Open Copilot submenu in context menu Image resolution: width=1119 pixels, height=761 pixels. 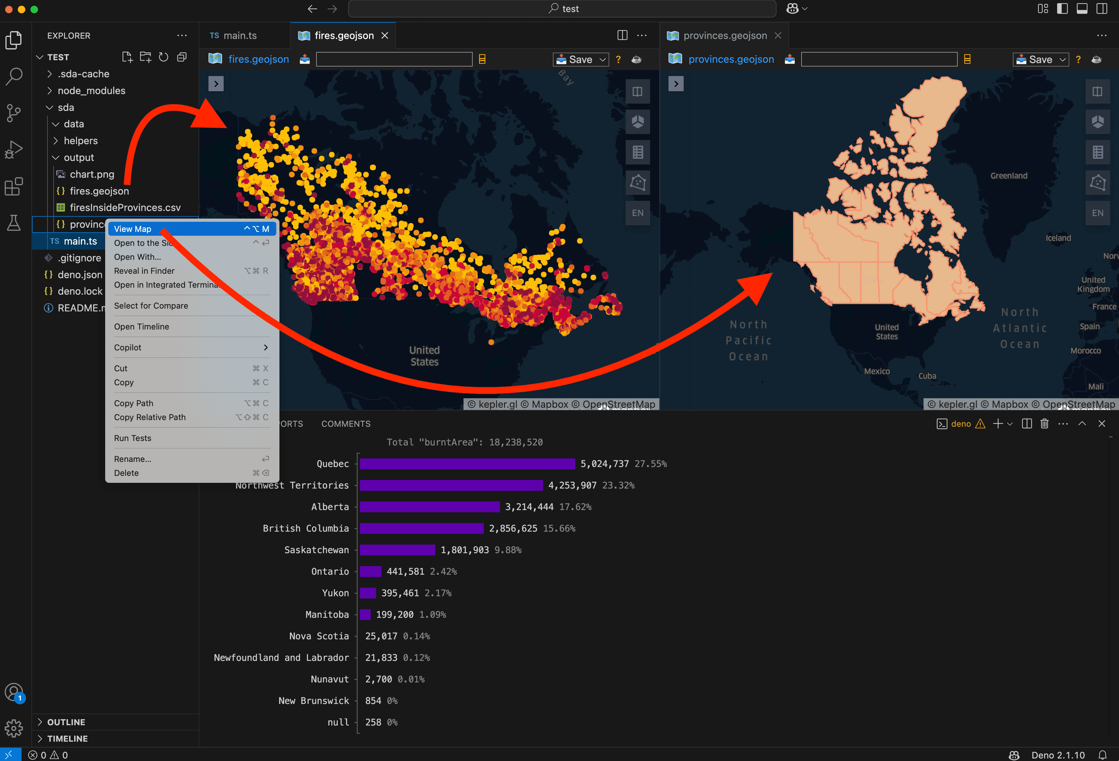click(x=192, y=347)
